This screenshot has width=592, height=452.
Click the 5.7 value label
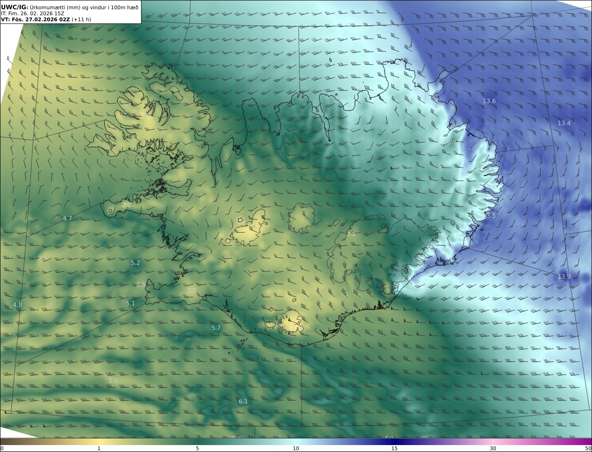(x=216, y=328)
